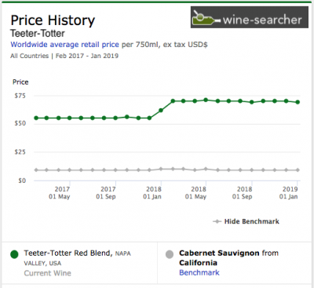Click the 2017 01 May axis label
Image resolution: width=314 pixels, height=288 pixels.
click(60, 193)
